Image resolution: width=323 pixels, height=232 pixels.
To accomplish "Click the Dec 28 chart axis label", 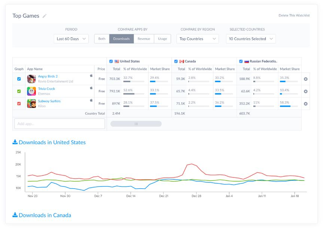I will pyautogui.click(x=196, y=196).
